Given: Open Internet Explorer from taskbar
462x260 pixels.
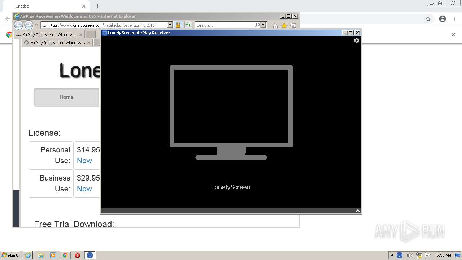Looking at the screenshot, I should 28,255.
